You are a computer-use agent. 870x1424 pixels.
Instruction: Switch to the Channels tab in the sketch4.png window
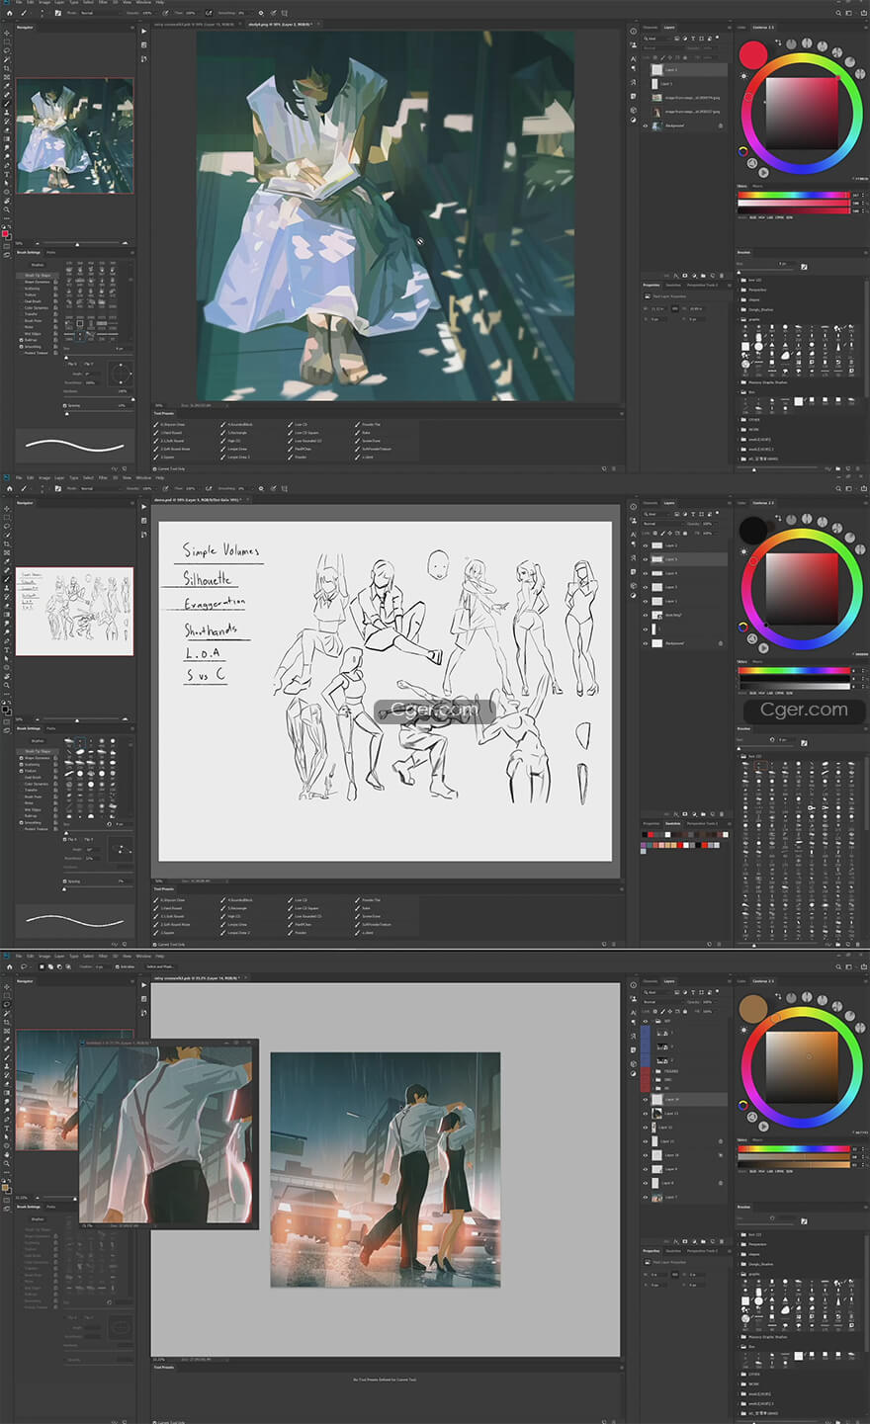pos(651,28)
